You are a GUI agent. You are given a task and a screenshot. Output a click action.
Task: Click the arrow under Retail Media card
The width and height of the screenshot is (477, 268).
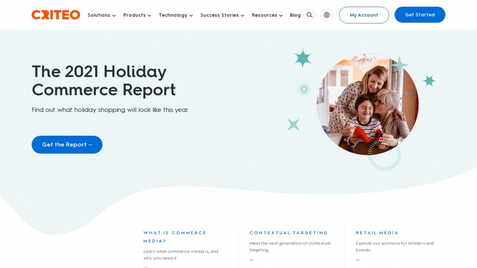[357, 259]
